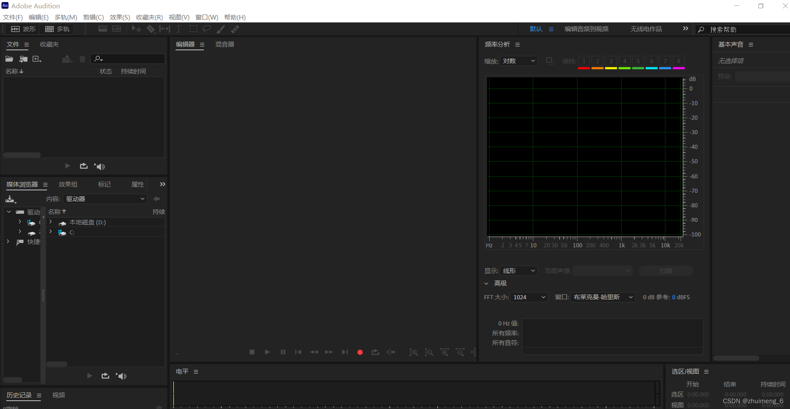
Task: Select the Spot Healing Brush tool
Action: [x=234, y=29]
